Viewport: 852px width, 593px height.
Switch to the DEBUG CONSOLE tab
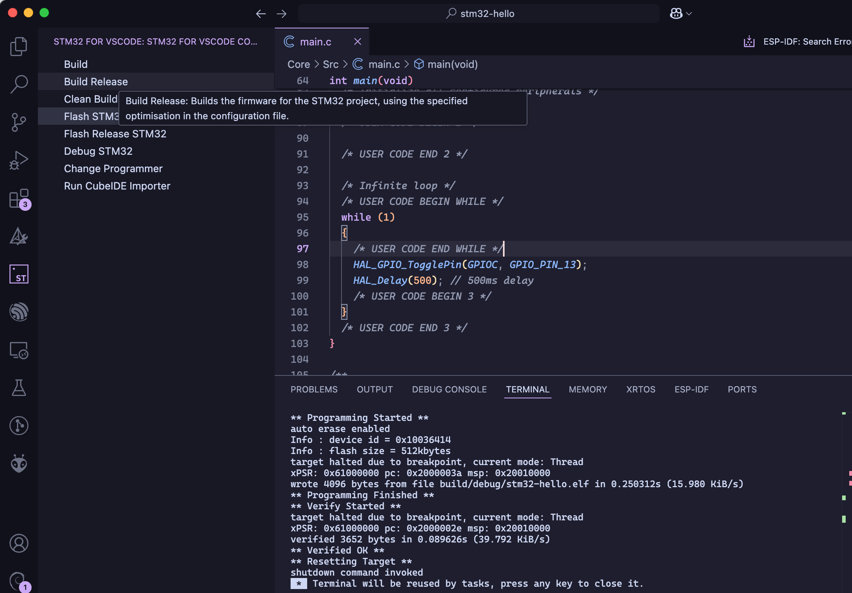(449, 389)
